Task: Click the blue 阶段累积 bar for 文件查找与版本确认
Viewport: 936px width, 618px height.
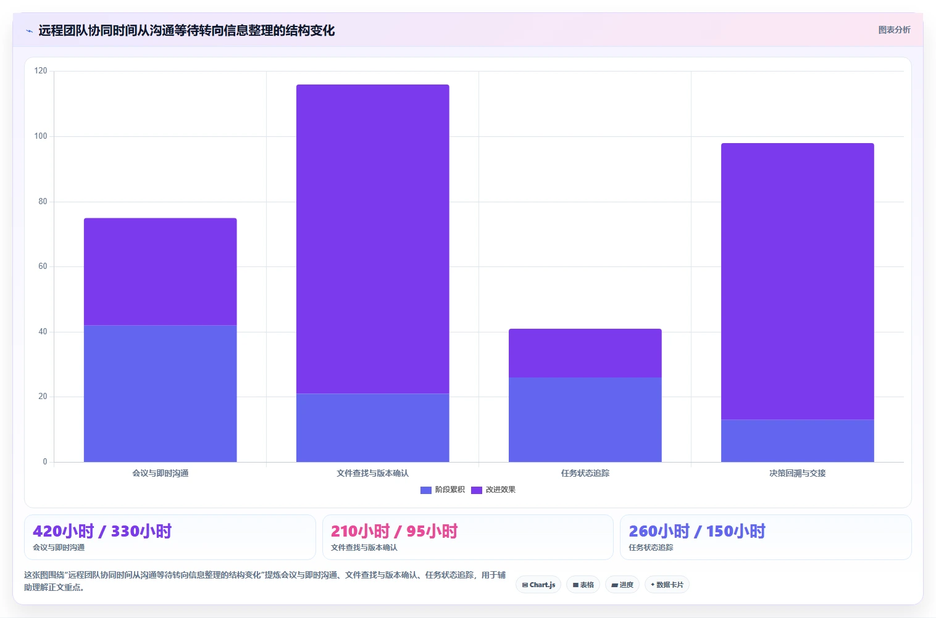Action: coord(373,428)
